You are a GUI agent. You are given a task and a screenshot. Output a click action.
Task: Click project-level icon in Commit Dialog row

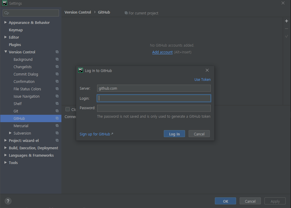[x=57, y=74]
